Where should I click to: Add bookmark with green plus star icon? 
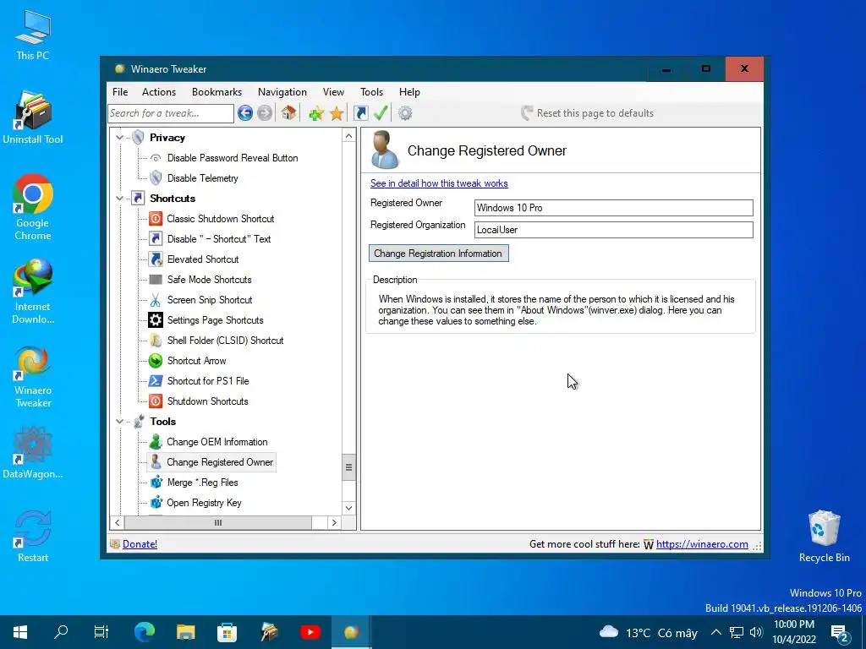(316, 114)
